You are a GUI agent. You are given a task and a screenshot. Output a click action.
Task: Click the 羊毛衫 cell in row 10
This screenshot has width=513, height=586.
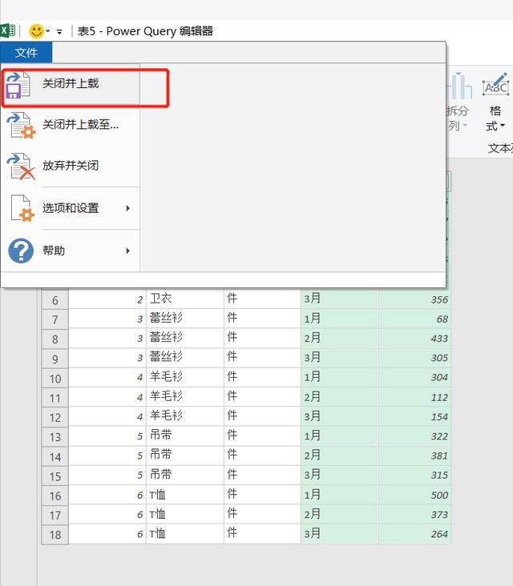click(185, 377)
